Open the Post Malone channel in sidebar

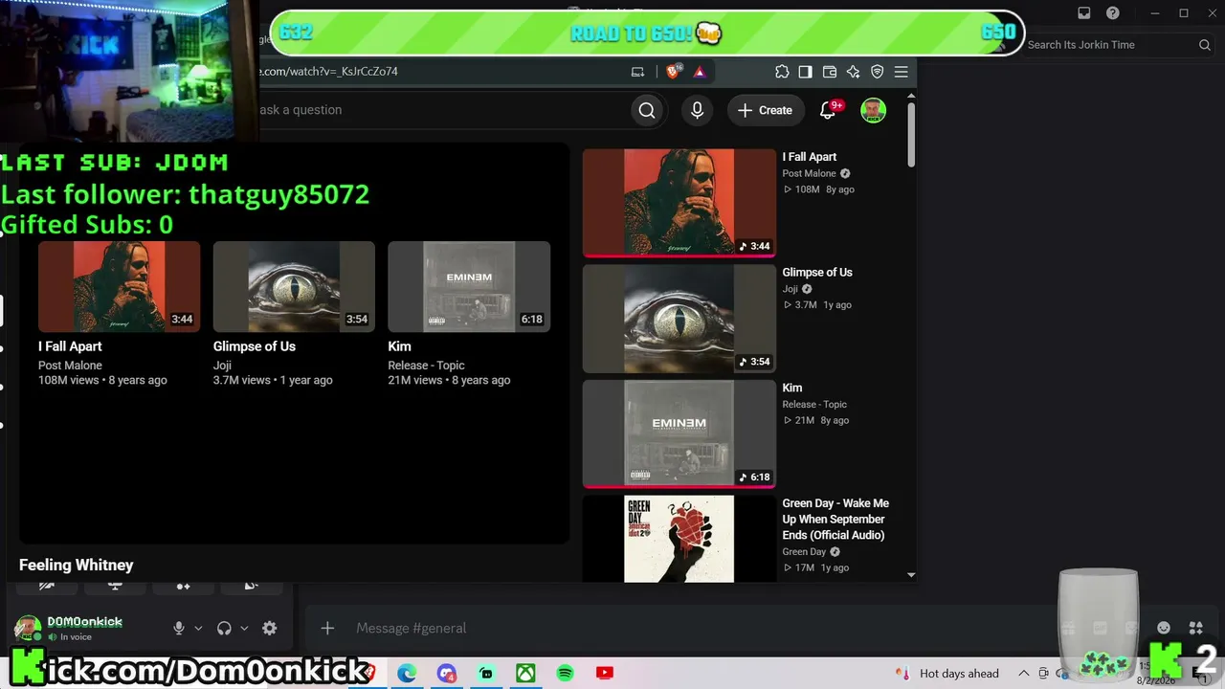pyautogui.click(x=810, y=173)
